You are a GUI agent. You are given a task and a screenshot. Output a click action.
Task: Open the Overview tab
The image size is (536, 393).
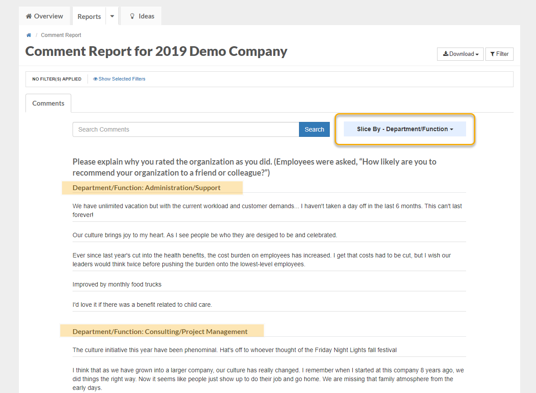pyautogui.click(x=44, y=16)
